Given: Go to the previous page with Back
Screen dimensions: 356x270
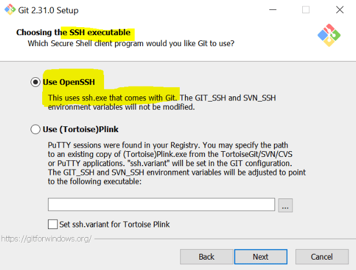Looking at the screenshot, I should 207,257.
